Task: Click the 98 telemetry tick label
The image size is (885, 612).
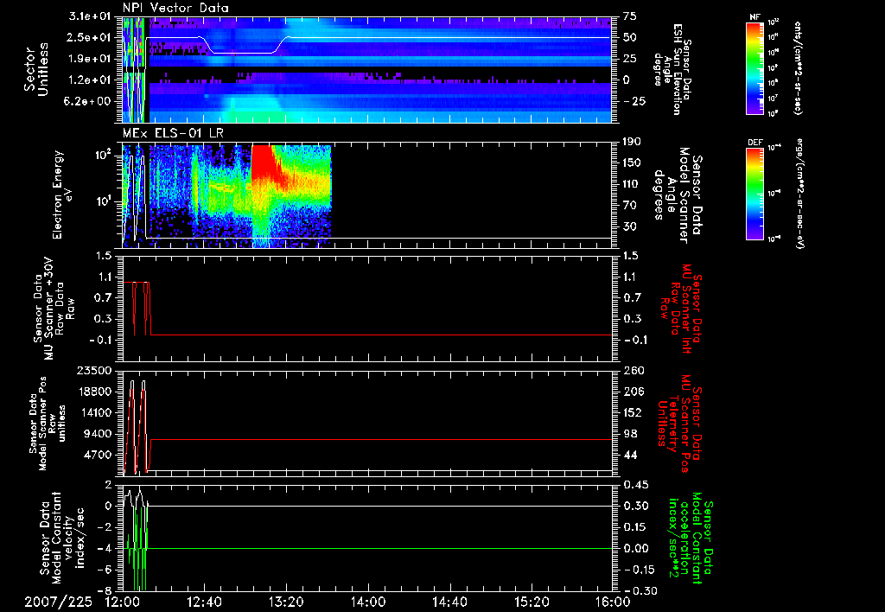Action: (629, 434)
